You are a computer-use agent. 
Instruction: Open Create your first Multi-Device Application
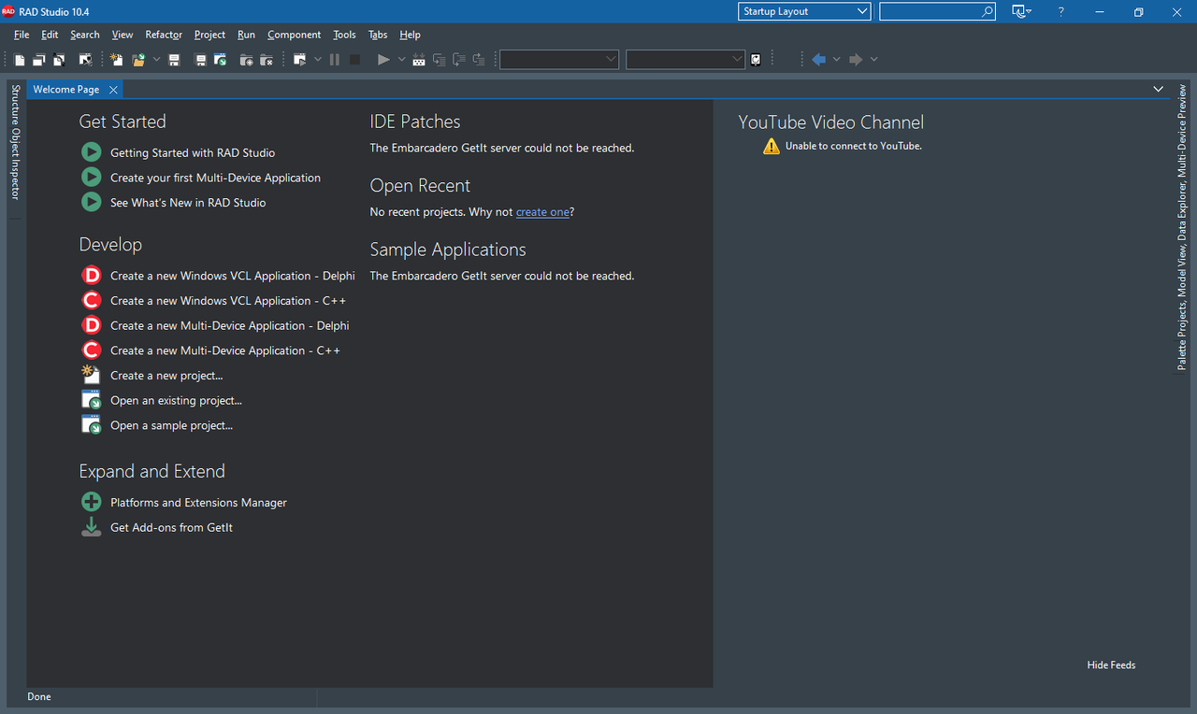point(215,178)
